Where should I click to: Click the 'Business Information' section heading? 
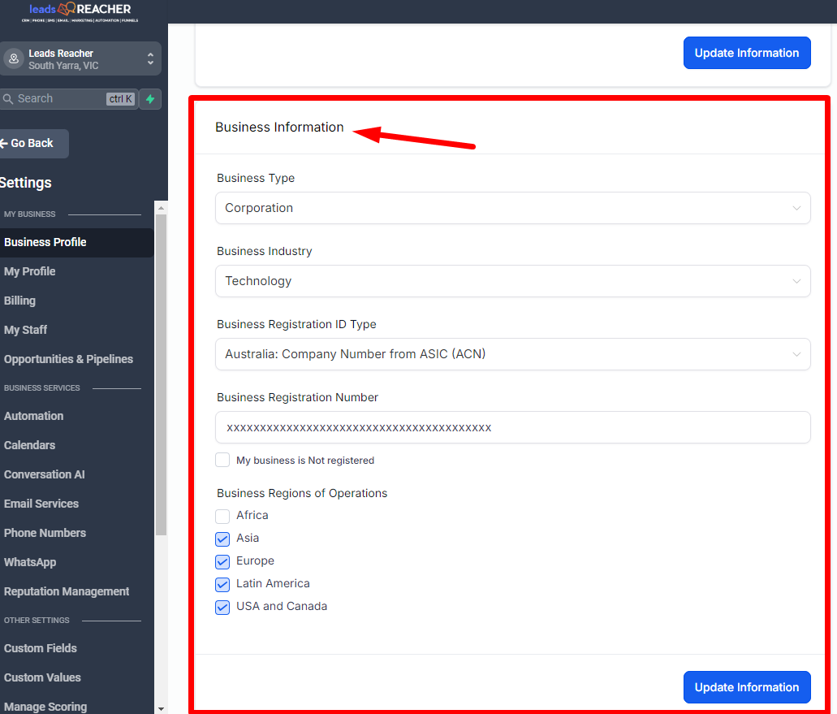(x=279, y=127)
